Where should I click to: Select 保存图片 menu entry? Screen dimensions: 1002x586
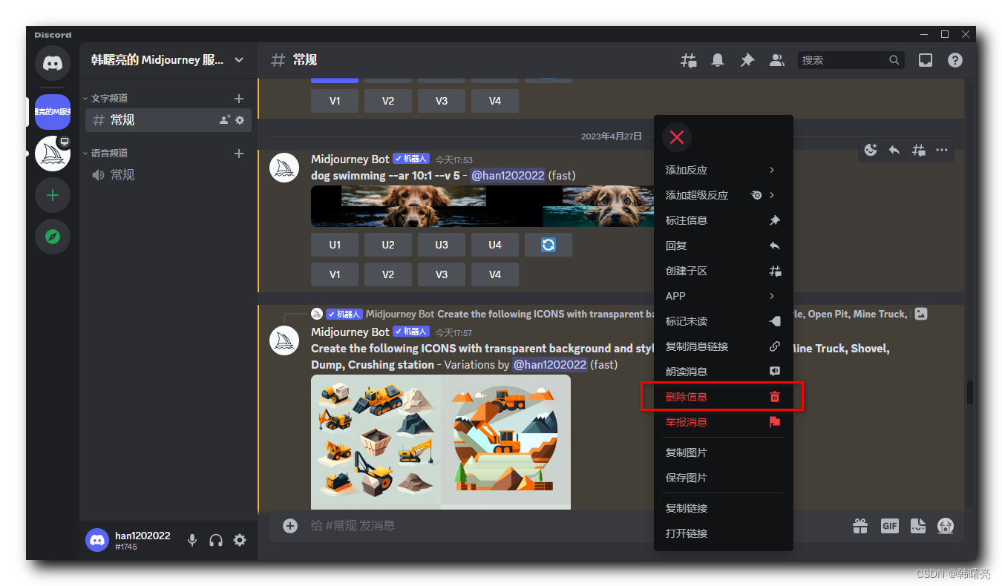pyautogui.click(x=723, y=478)
